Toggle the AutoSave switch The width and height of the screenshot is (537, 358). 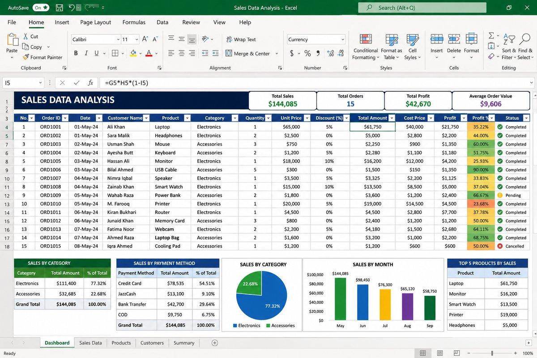(x=40, y=8)
